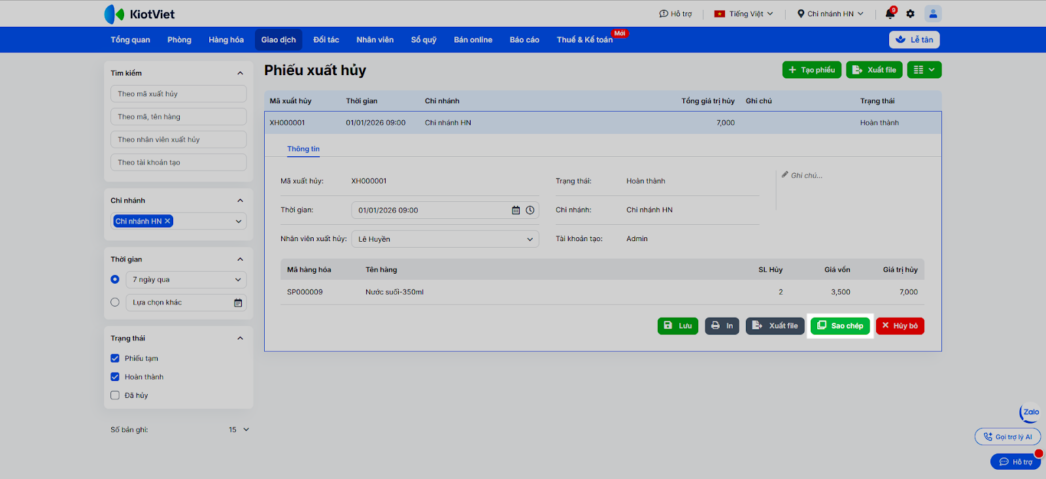Click the Theo tài khoản tạo field
This screenshot has width=1046, height=479.
pos(178,163)
